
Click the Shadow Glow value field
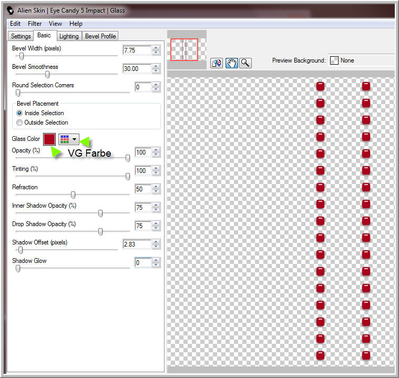tap(143, 263)
